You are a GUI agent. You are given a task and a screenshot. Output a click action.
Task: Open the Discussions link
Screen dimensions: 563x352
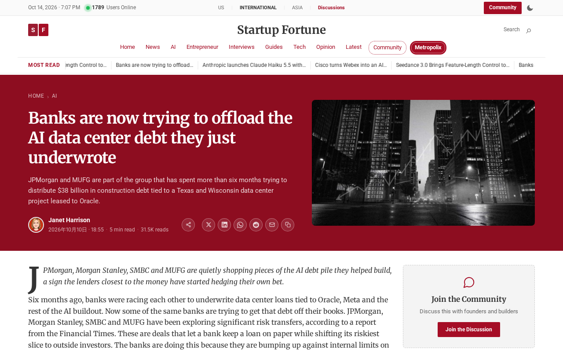331,8
